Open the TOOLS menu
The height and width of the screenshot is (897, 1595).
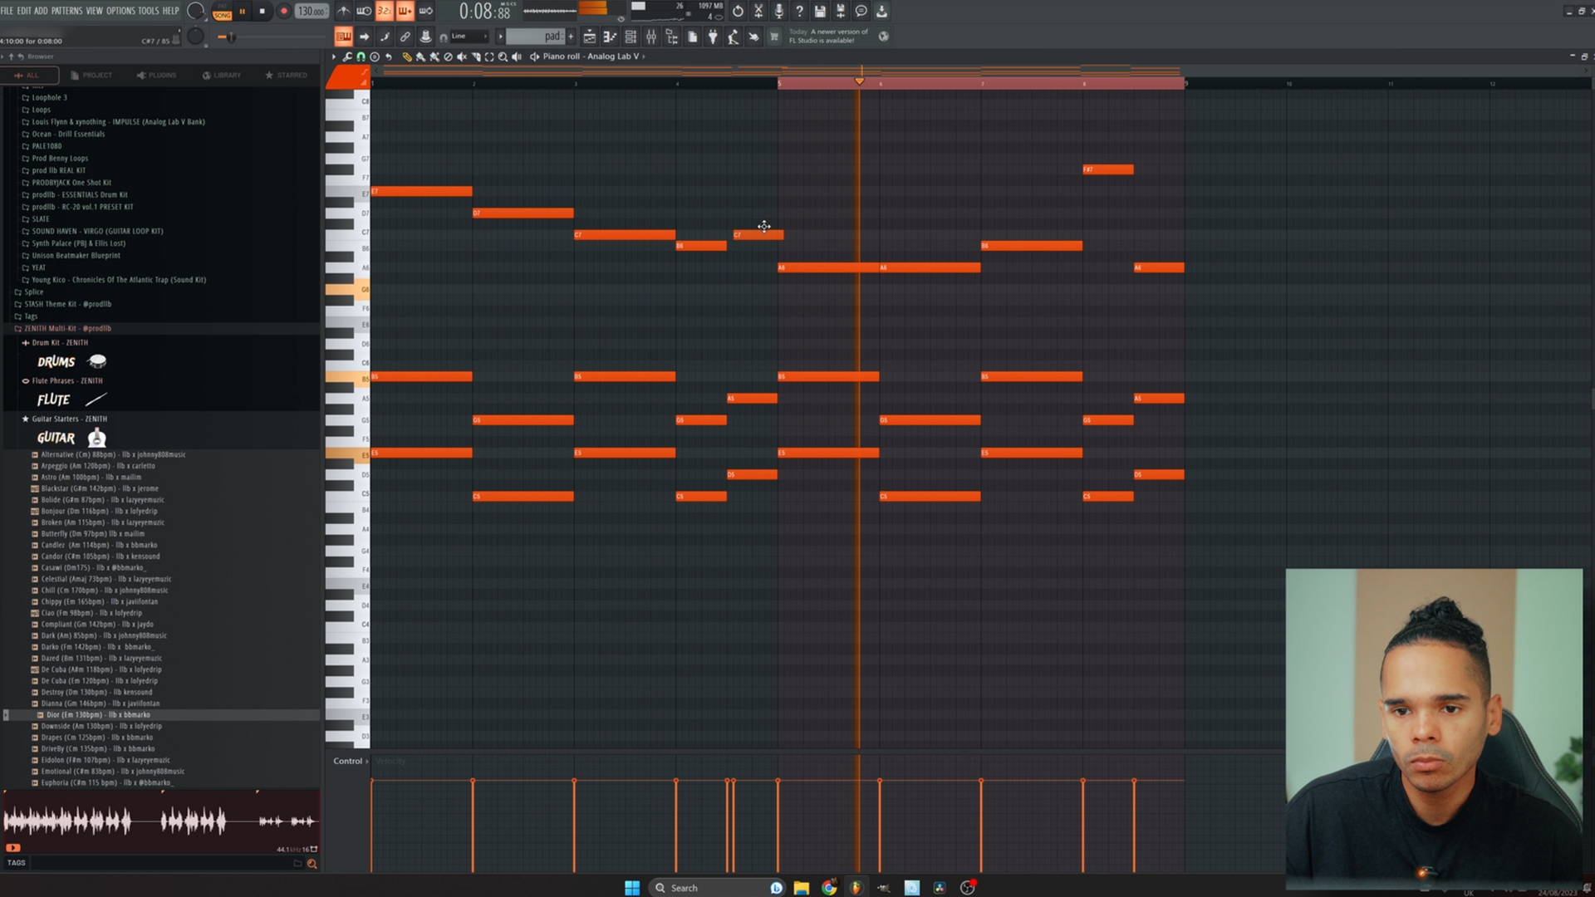click(149, 11)
